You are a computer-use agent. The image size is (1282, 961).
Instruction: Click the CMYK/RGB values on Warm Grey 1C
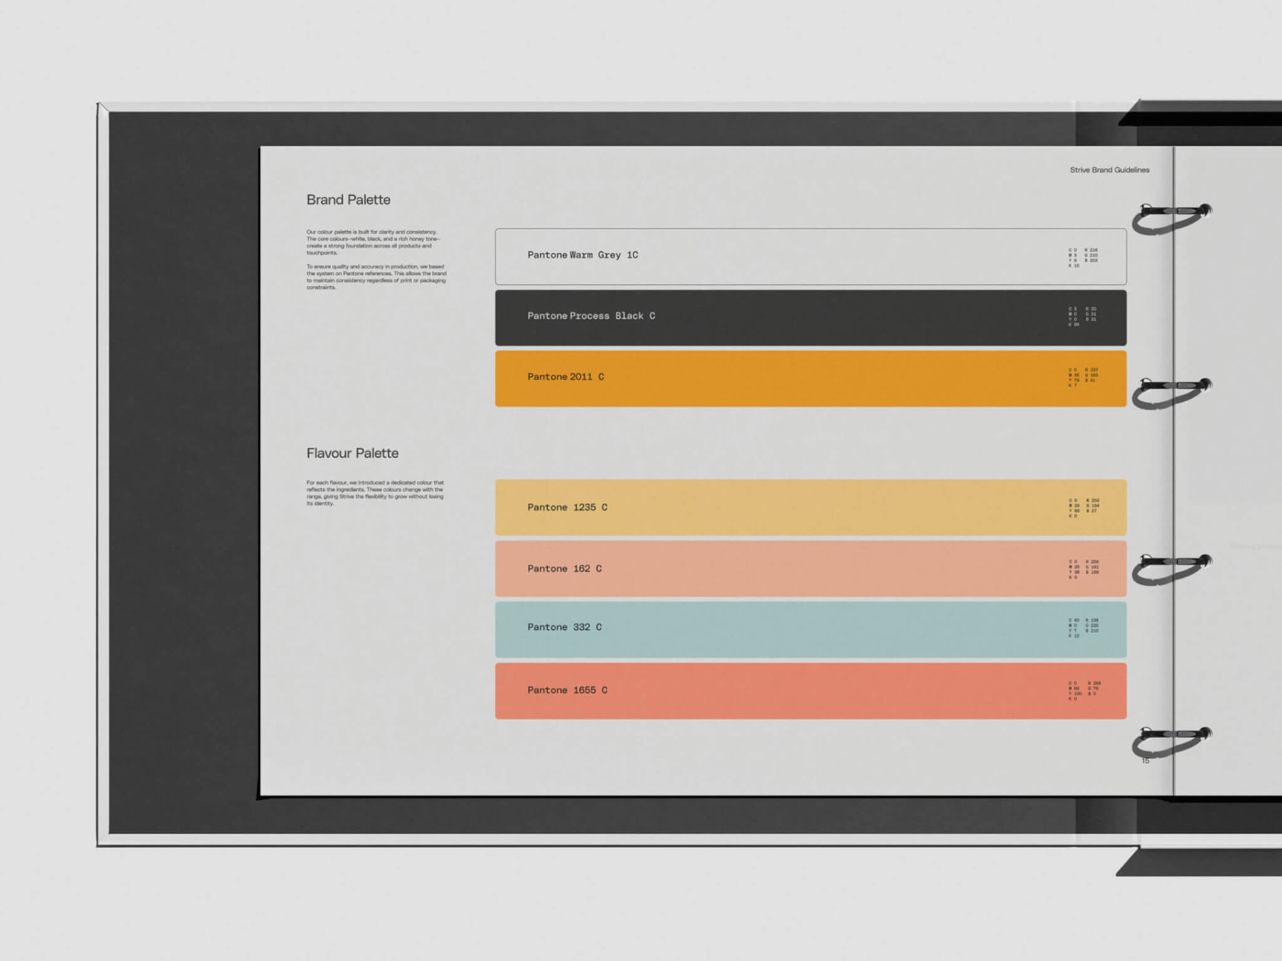pos(1083,257)
